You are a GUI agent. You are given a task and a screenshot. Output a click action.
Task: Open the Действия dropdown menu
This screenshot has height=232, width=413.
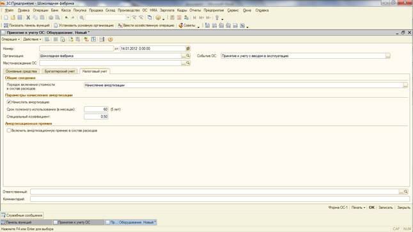pyautogui.click(x=32, y=39)
